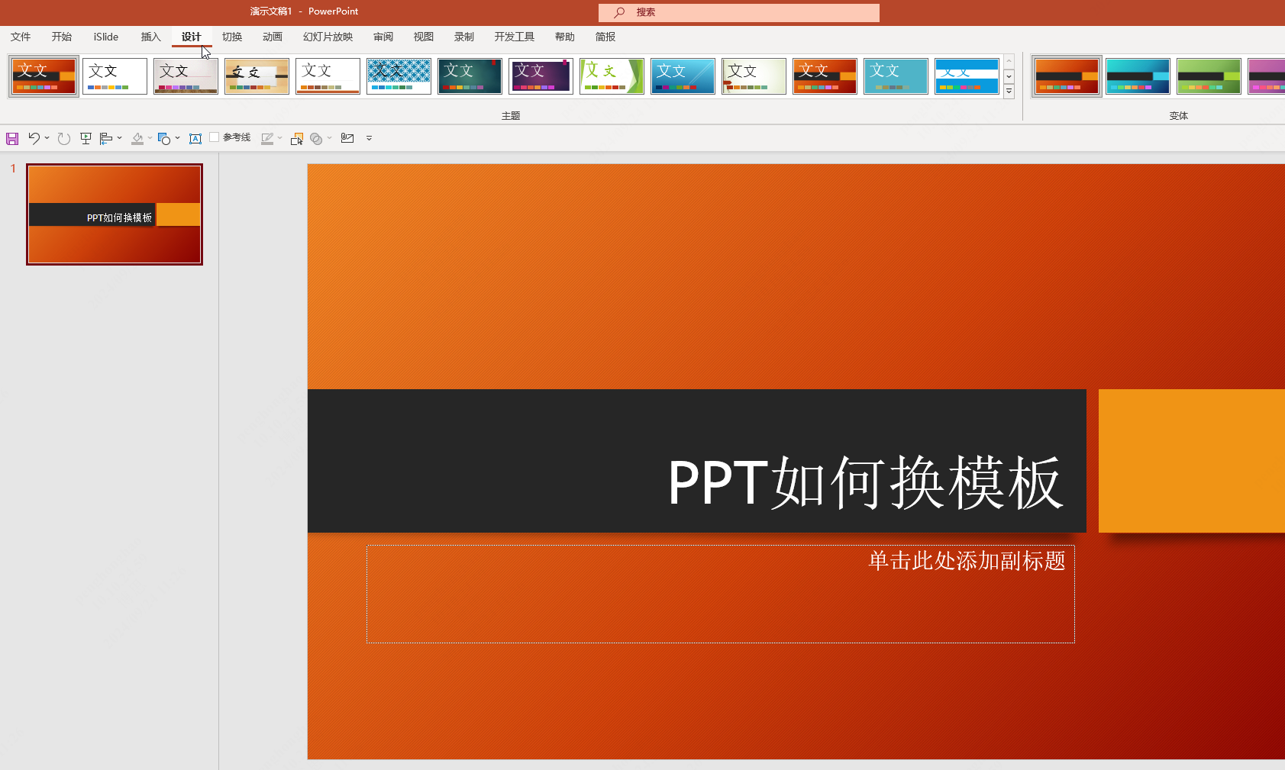Apply the dark purple theme

point(541,76)
